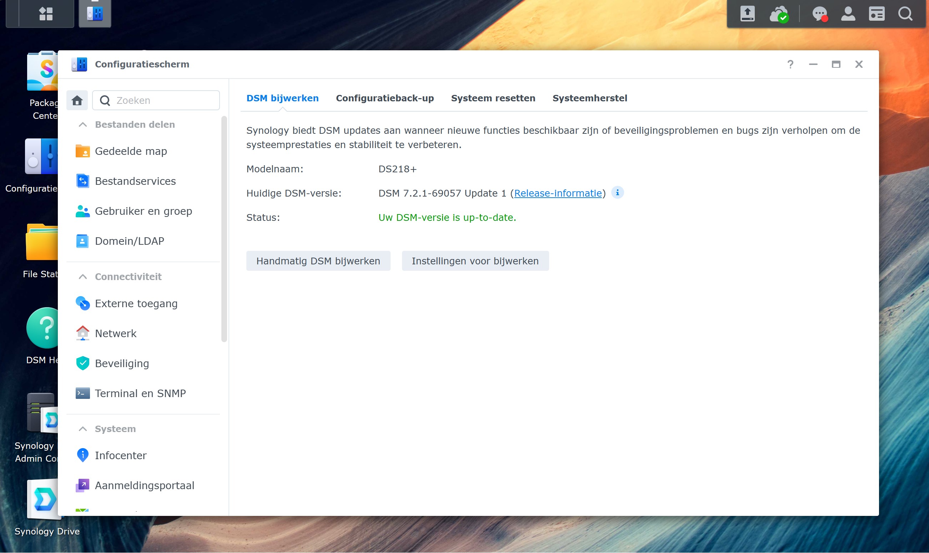Screen dimensions: 929x553
Task: Collapse the Systeem section
Action: tap(83, 428)
